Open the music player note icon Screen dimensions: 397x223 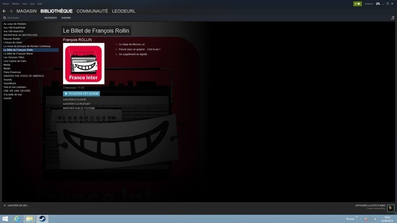393,18
